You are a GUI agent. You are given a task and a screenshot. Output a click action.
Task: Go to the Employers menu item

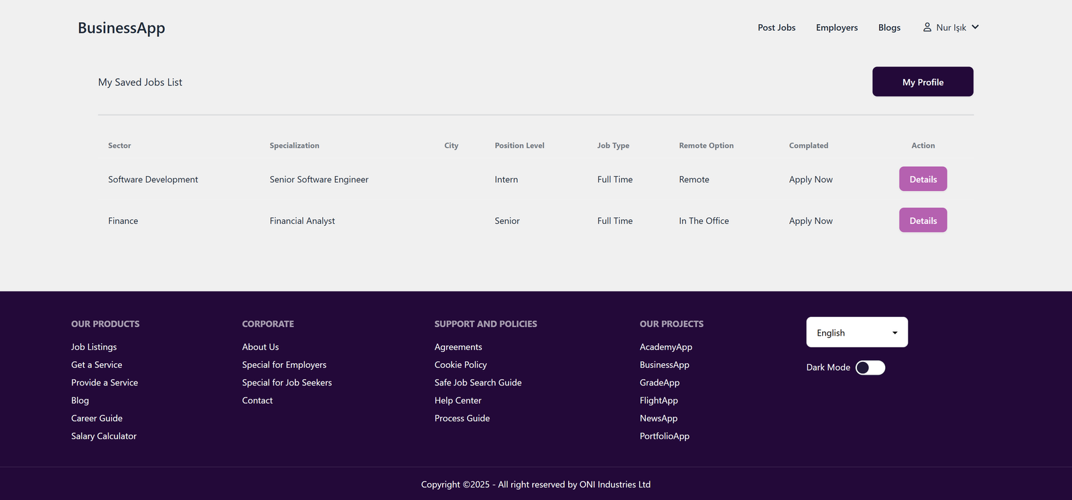coord(836,27)
